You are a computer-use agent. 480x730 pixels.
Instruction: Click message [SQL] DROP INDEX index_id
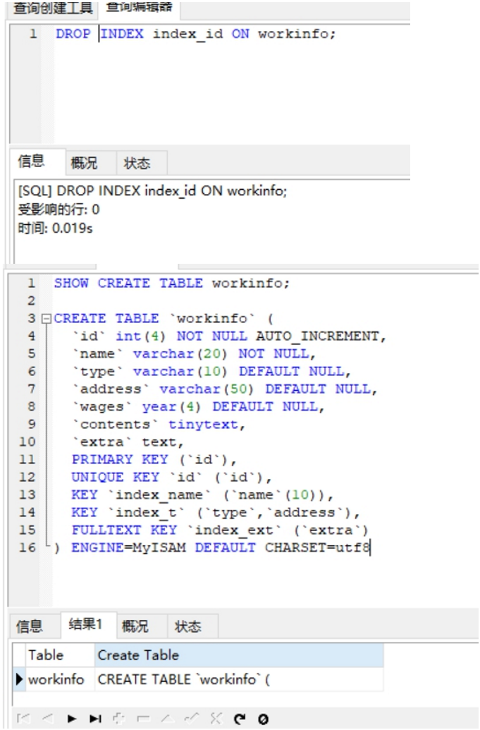tap(152, 191)
